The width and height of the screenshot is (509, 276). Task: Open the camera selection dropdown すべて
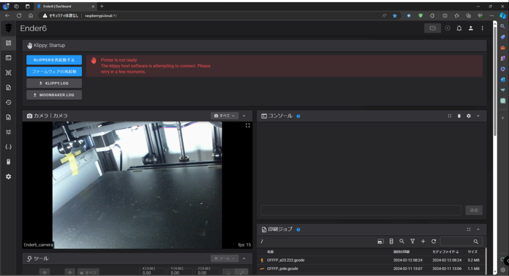[225, 116]
